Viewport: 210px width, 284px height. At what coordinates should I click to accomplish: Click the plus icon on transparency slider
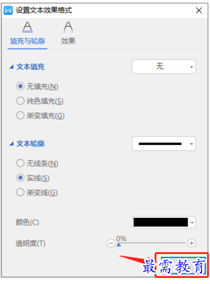(x=192, y=243)
